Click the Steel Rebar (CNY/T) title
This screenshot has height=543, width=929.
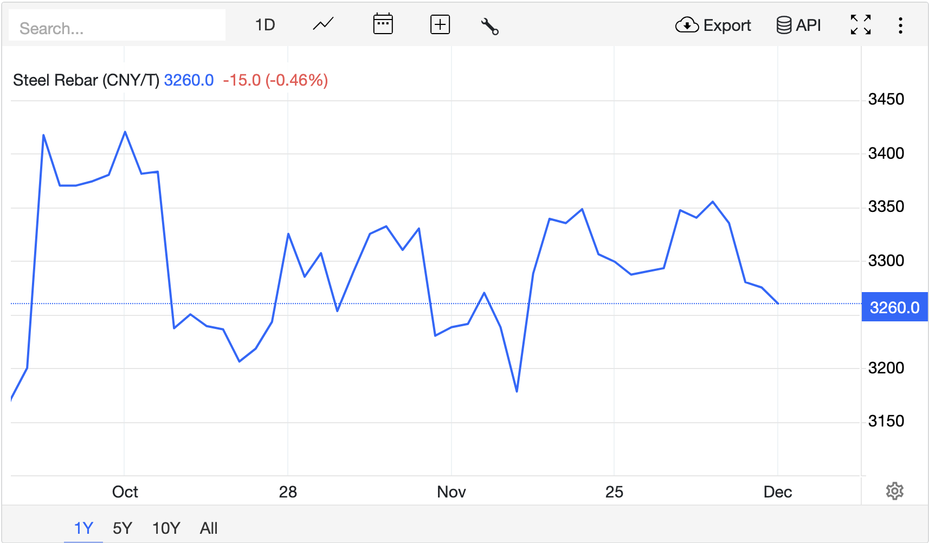86,80
